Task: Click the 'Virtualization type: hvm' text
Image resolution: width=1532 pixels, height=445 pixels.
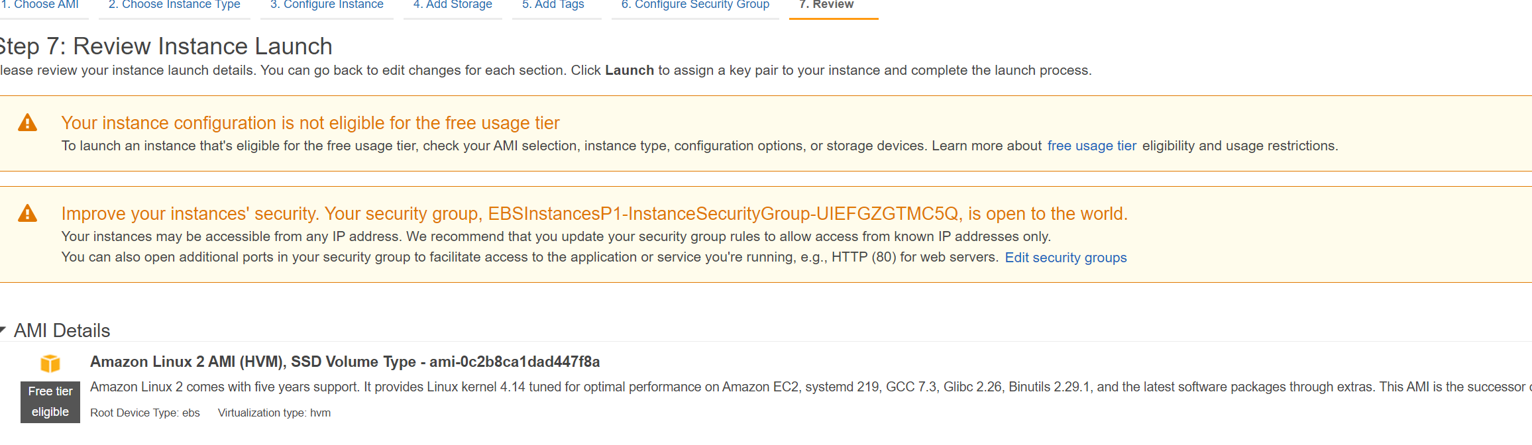Action: tap(274, 413)
